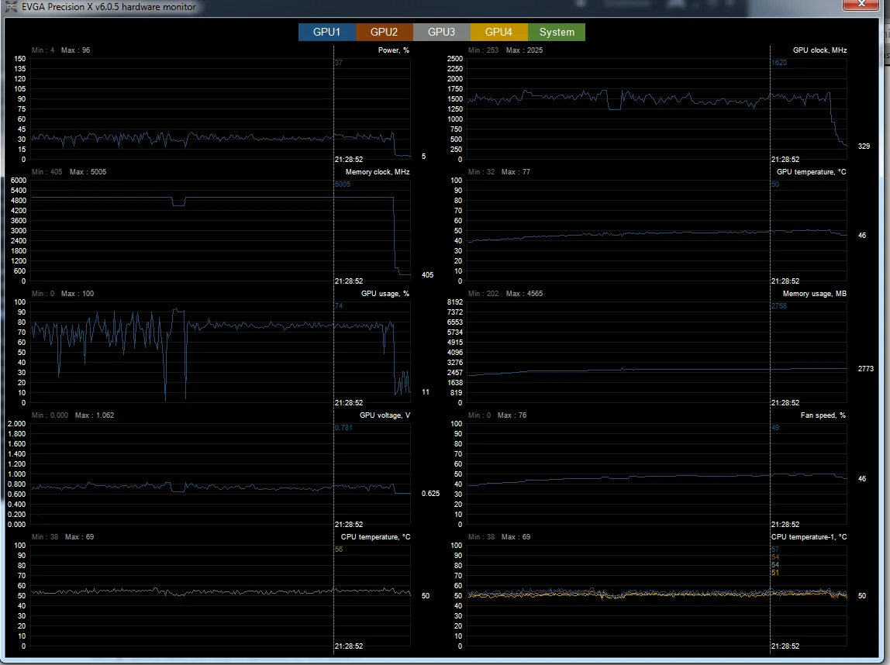
Task: Select the GPU3 tab
Action: (442, 32)
